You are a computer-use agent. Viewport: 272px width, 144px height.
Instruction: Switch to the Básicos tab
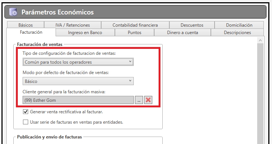pos(26,25)
